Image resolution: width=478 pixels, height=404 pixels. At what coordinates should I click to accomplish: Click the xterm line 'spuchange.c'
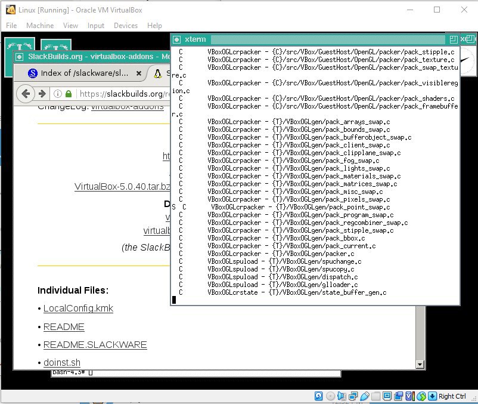[270, 261]
